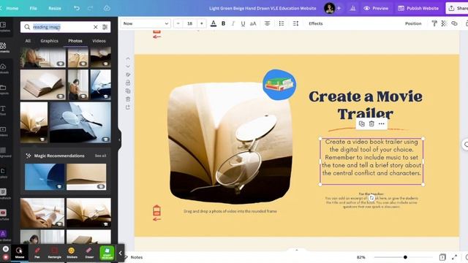Open the font family dropdown showing Now
Viewport: 468px width, 263px height.
click(x=146, y=23)
